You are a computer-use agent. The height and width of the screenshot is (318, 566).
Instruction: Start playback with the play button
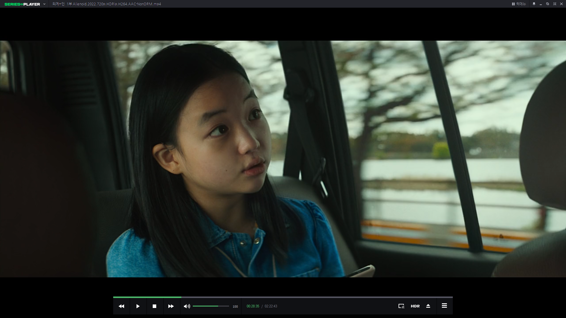pyautogui.click(x=138, y=306)
